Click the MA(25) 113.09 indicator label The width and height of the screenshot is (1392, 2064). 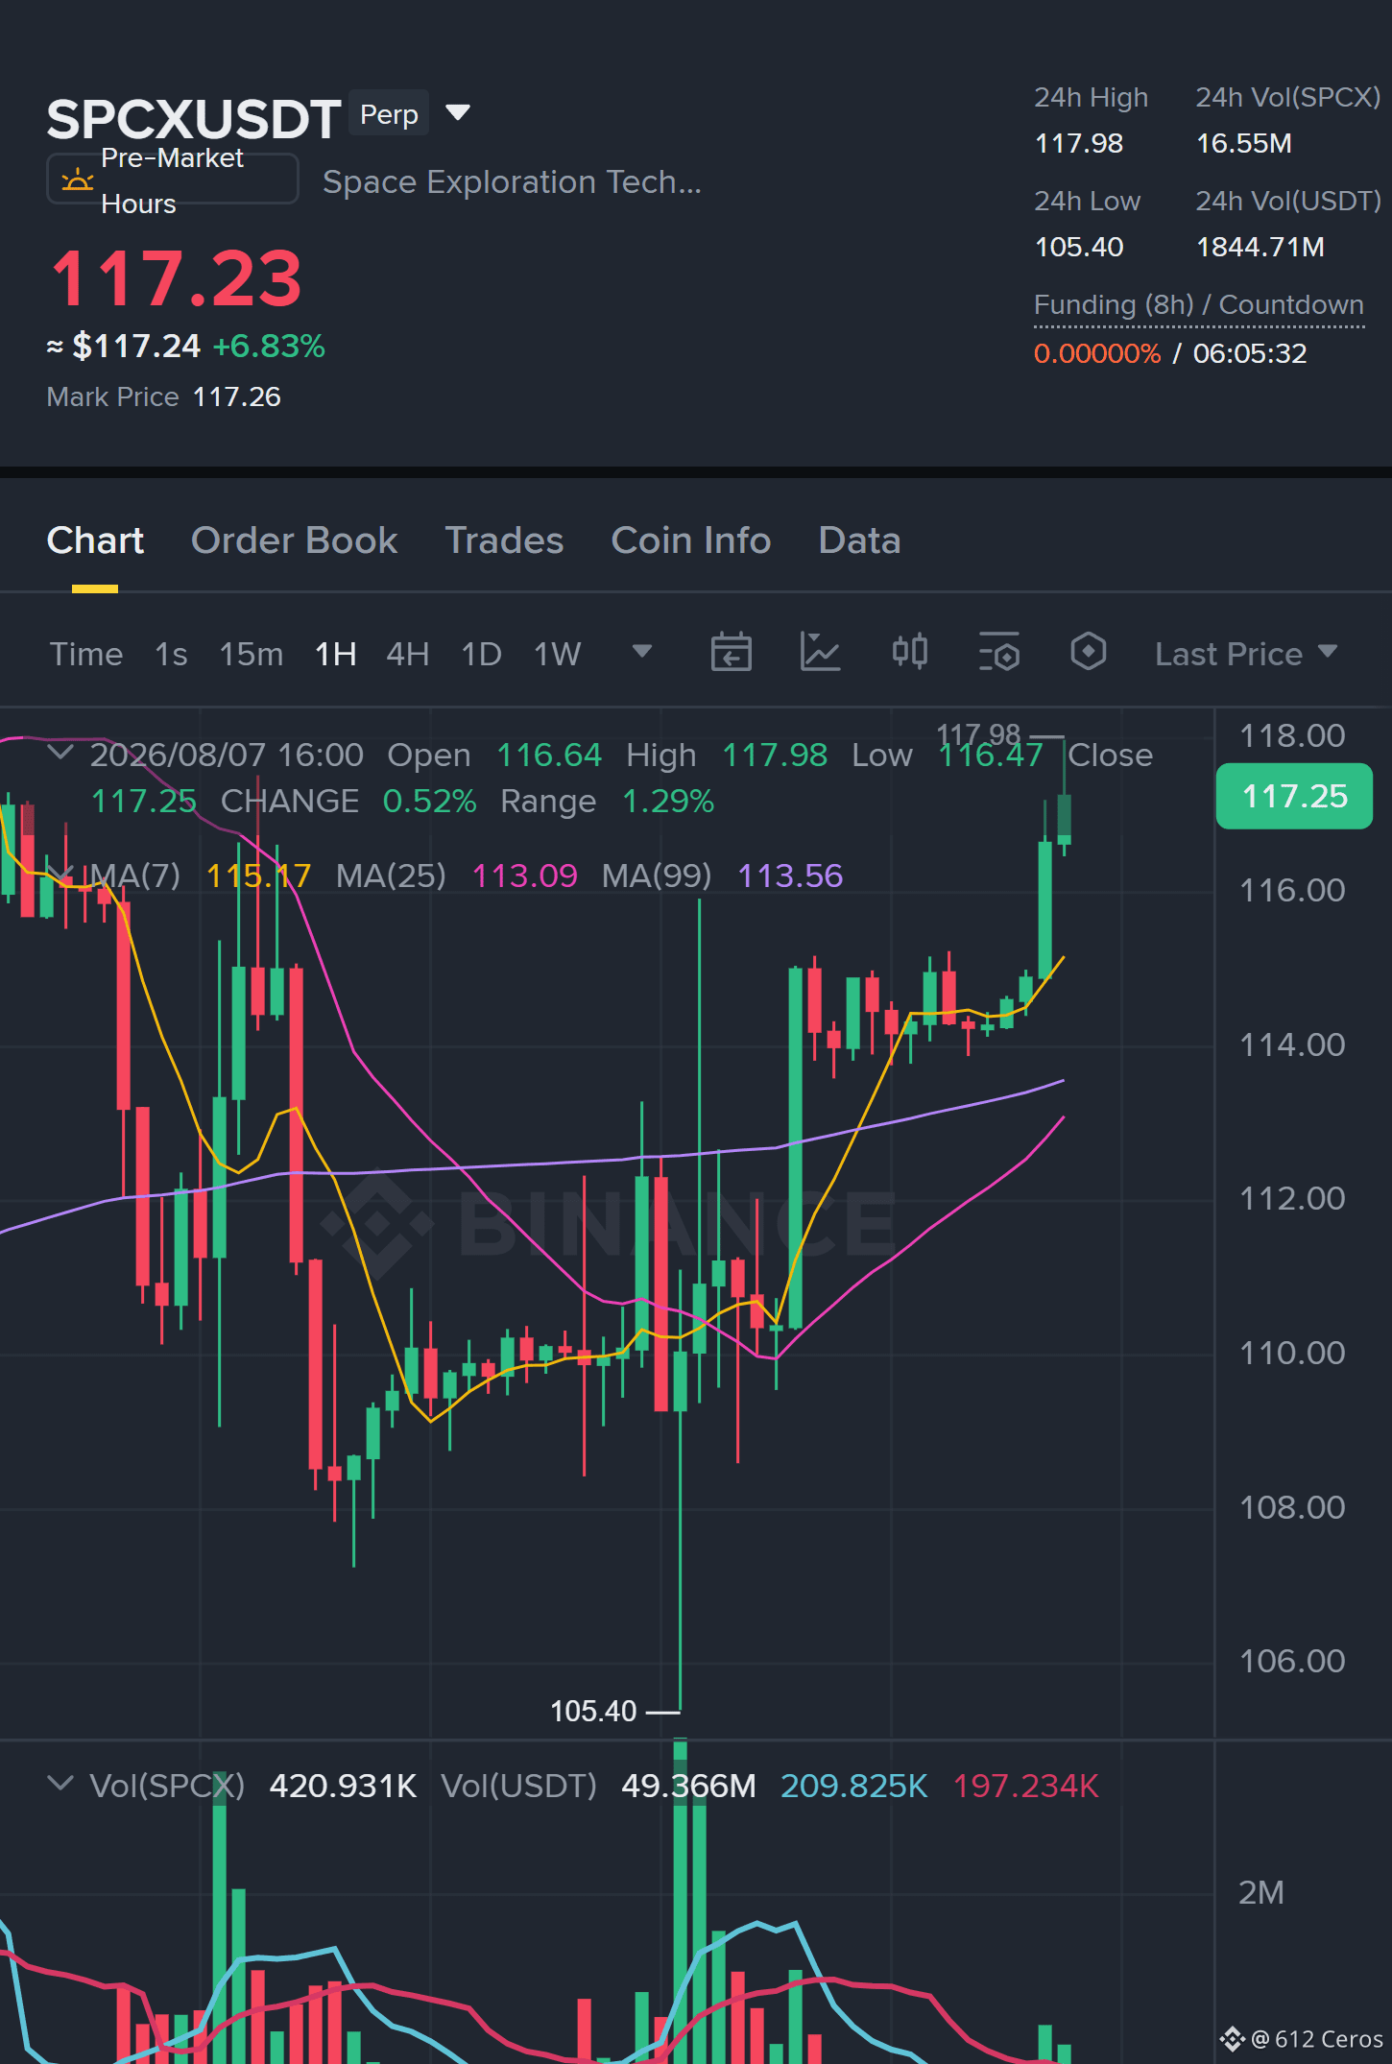tap(457, 876)
